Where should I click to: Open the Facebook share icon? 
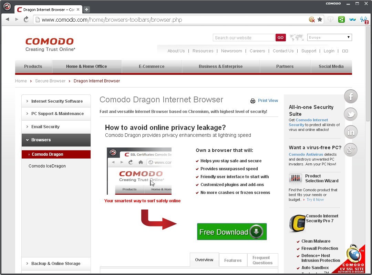[351, 96]
